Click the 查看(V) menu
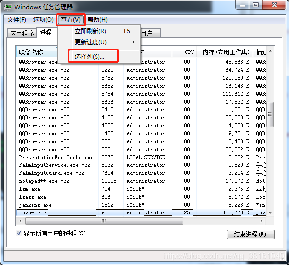This screenshot has width=289, height=265. pyautogui.click(x=71, y=19)
